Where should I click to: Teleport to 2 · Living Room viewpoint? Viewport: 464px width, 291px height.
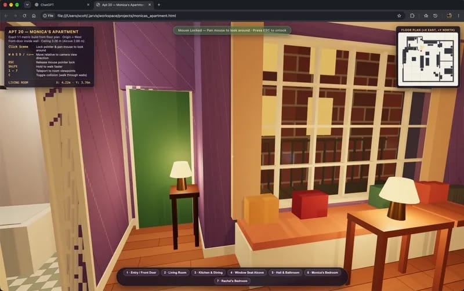[x=175, y=272]
